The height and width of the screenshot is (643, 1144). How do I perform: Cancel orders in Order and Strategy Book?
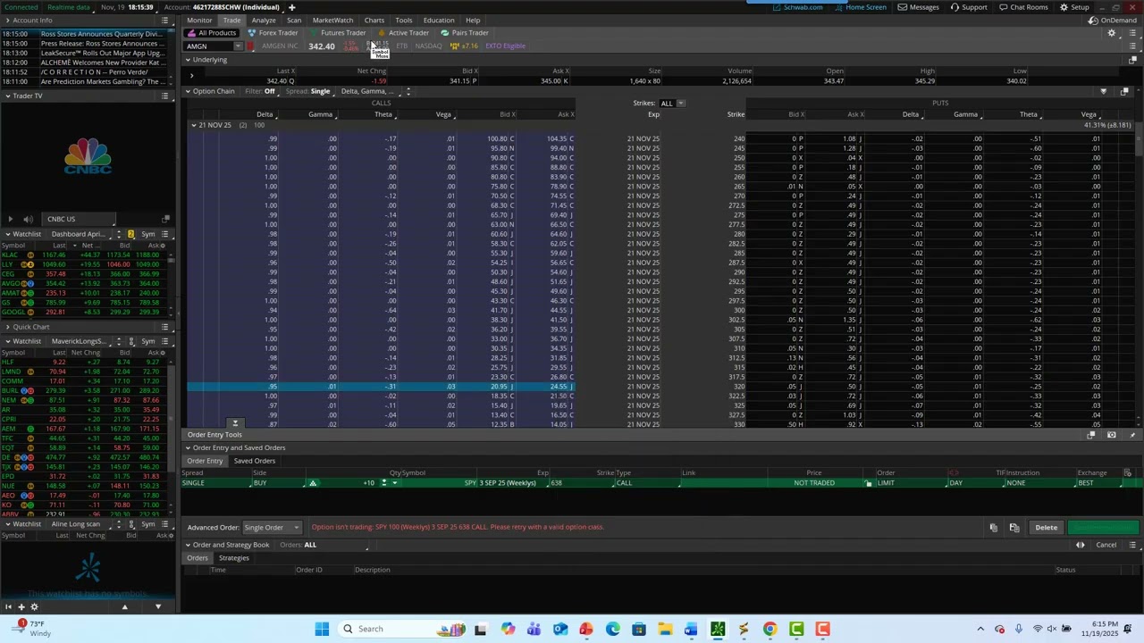(1106, 545)
